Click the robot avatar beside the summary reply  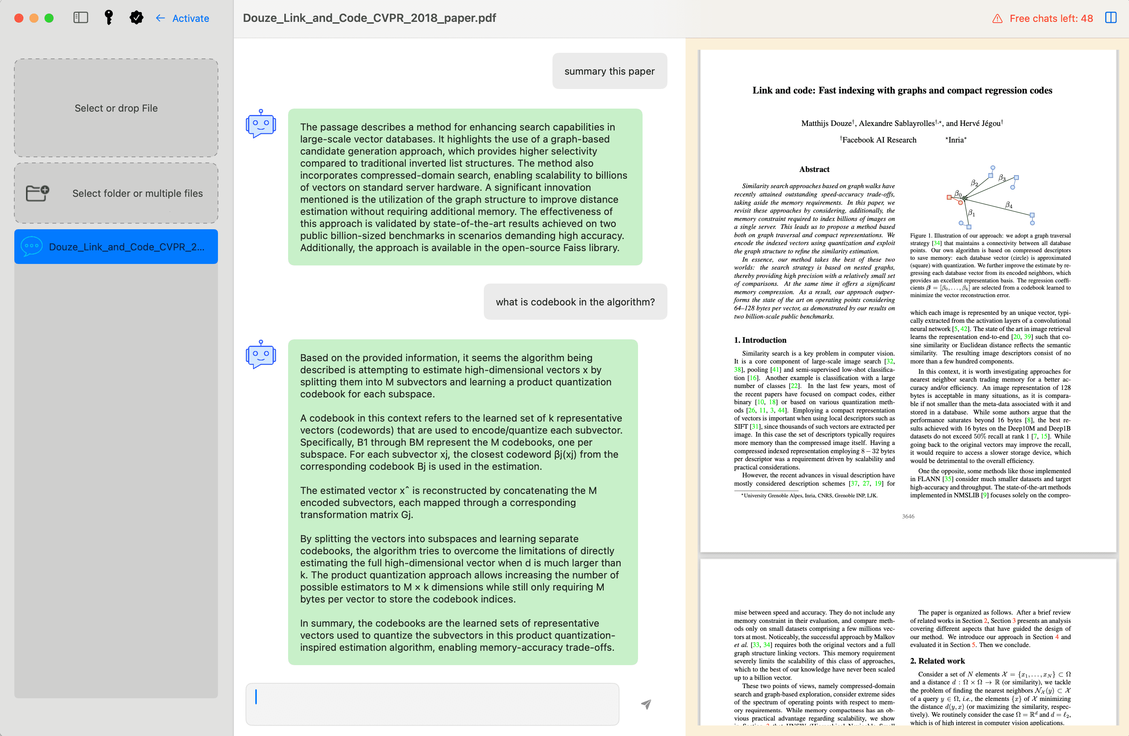pos(261,124)
